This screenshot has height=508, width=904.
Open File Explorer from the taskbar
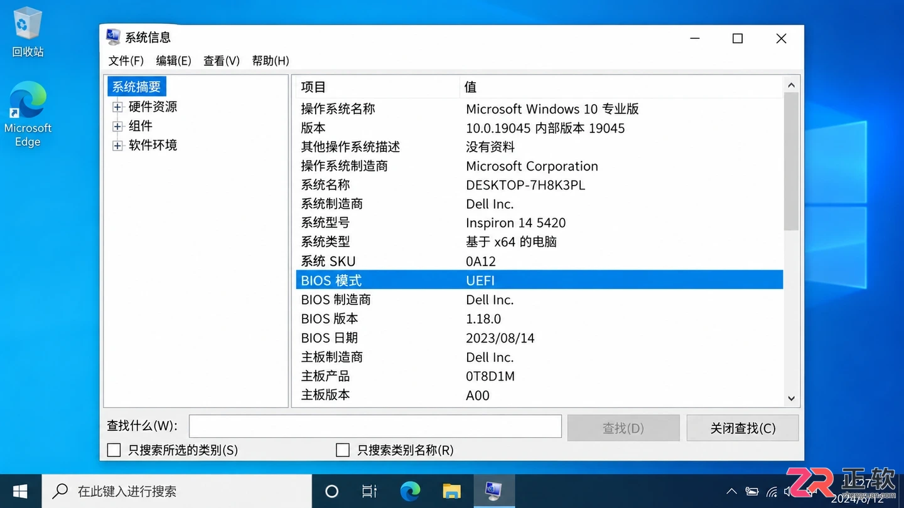[451, 491]
